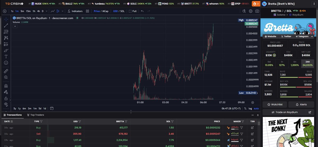
Task: Open the forecasting and measurement tools
Action: coord(6,44)
